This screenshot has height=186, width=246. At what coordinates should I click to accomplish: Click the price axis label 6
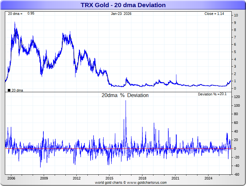coord(235,44)
